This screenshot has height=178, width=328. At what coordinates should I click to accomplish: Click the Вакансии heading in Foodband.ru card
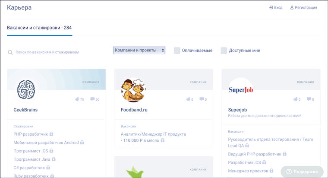click(129, 126)
